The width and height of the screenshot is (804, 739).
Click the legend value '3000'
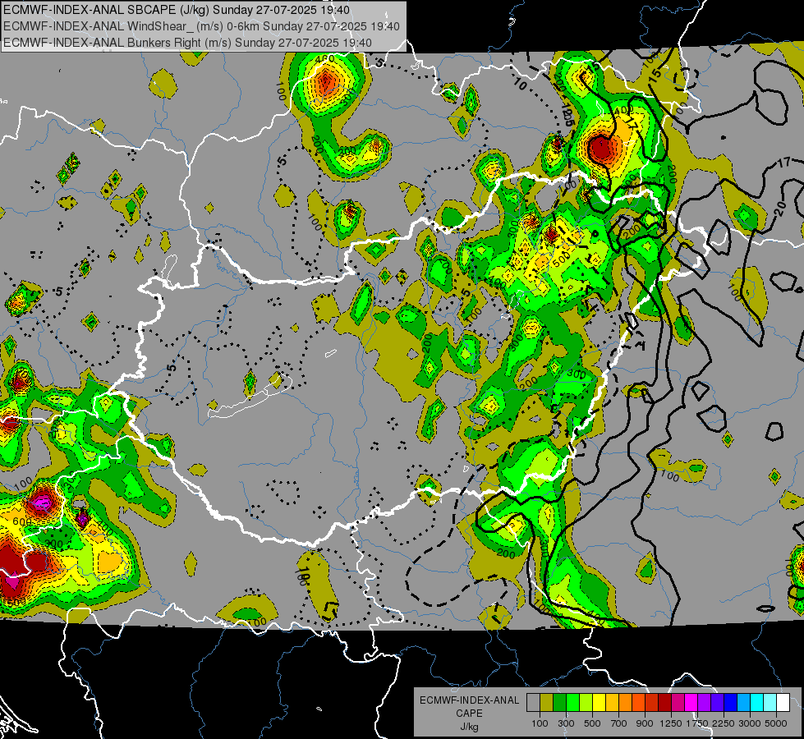coord(750,723)
